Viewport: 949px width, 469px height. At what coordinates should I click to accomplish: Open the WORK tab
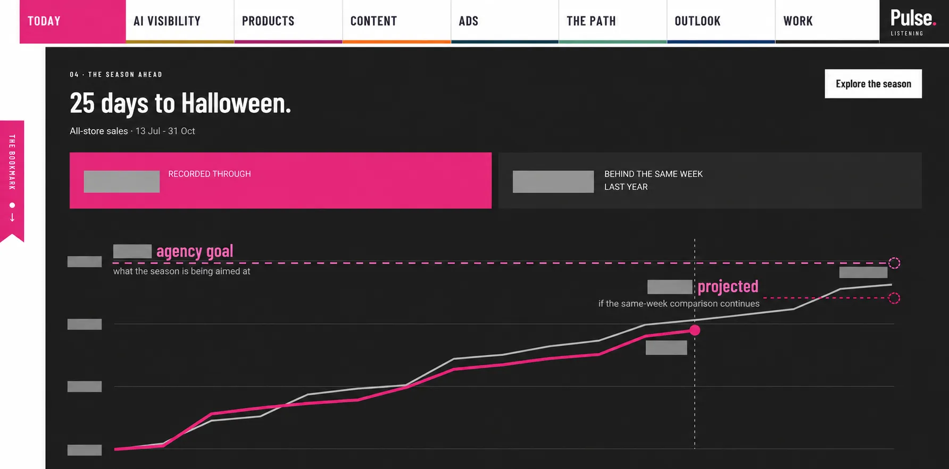827,21
